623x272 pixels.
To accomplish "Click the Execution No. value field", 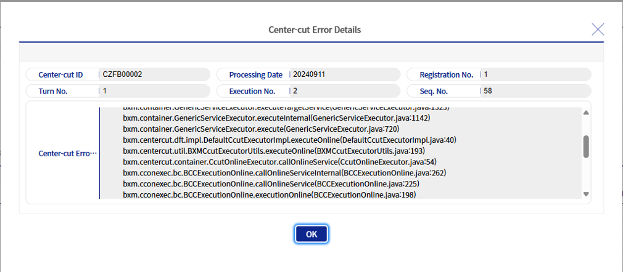I will click(344, 91).
